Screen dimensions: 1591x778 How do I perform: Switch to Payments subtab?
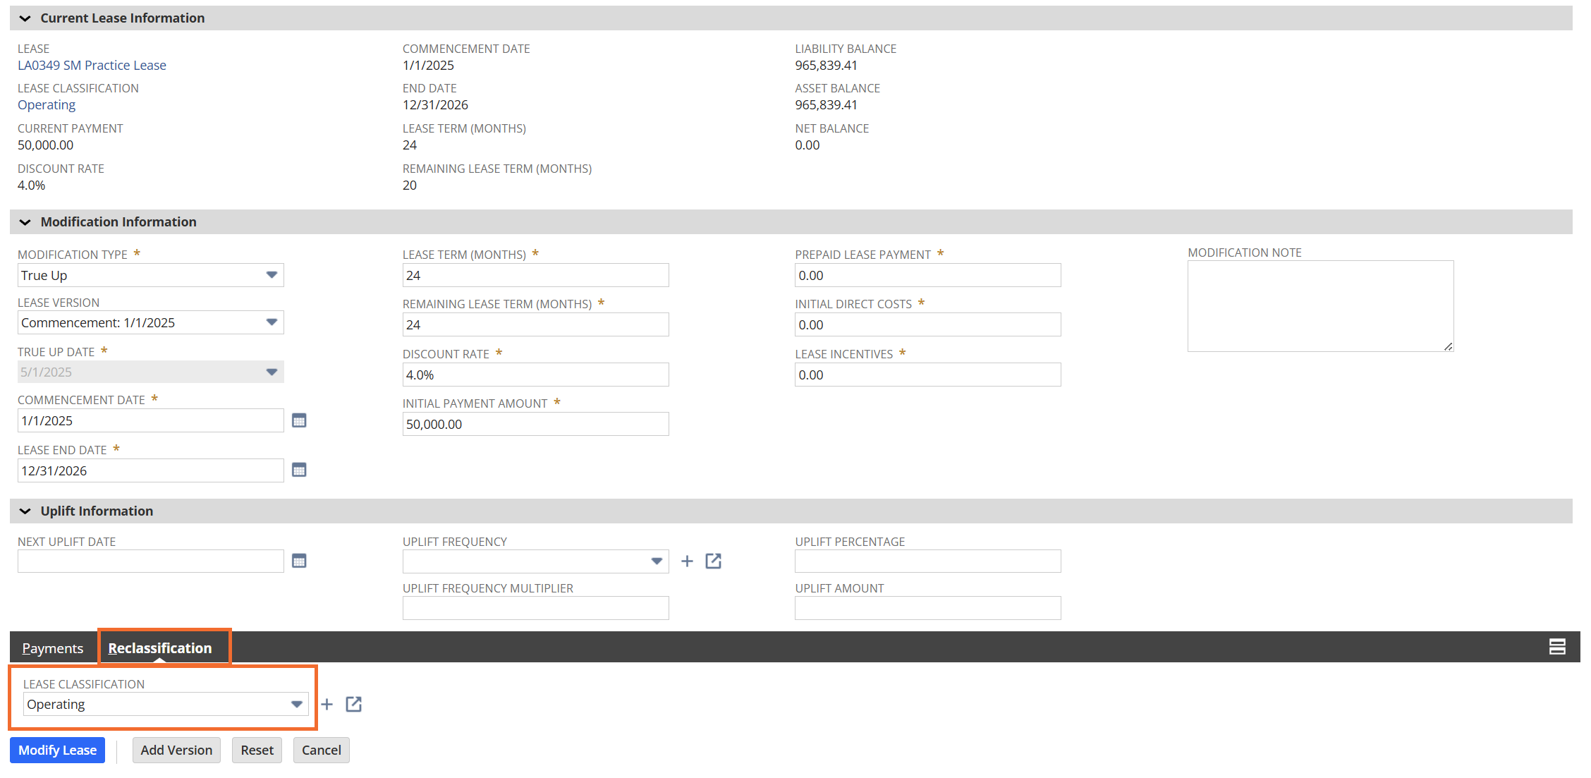pyautogui.click(x=53, y=648)
